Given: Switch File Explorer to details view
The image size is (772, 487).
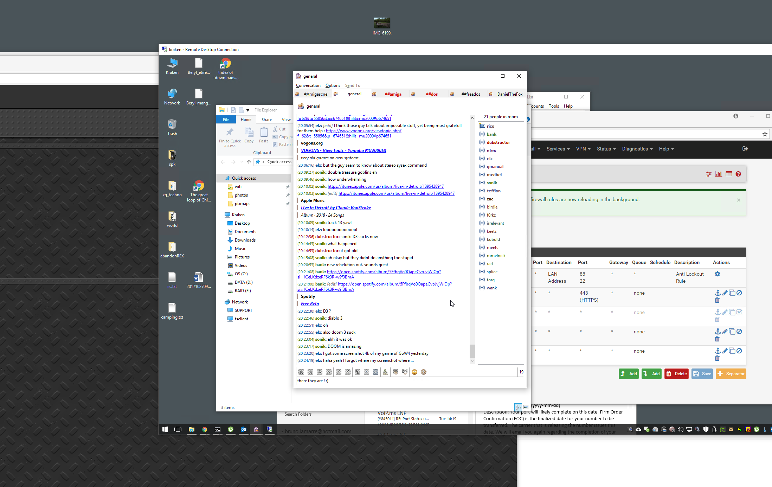Looking at the screenshot, I should point(518,407).
